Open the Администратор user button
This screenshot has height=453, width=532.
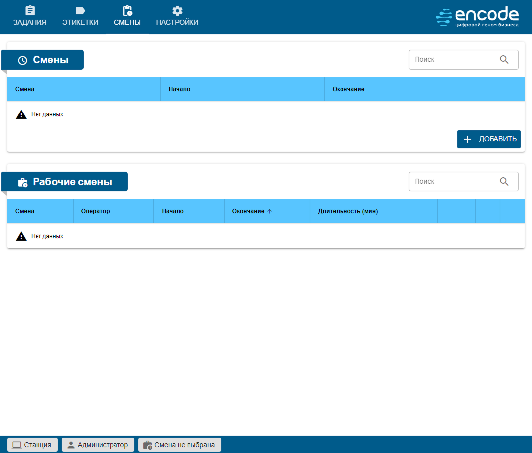pos(98,445)
